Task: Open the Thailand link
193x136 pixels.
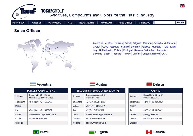Action: coord(117,54)
